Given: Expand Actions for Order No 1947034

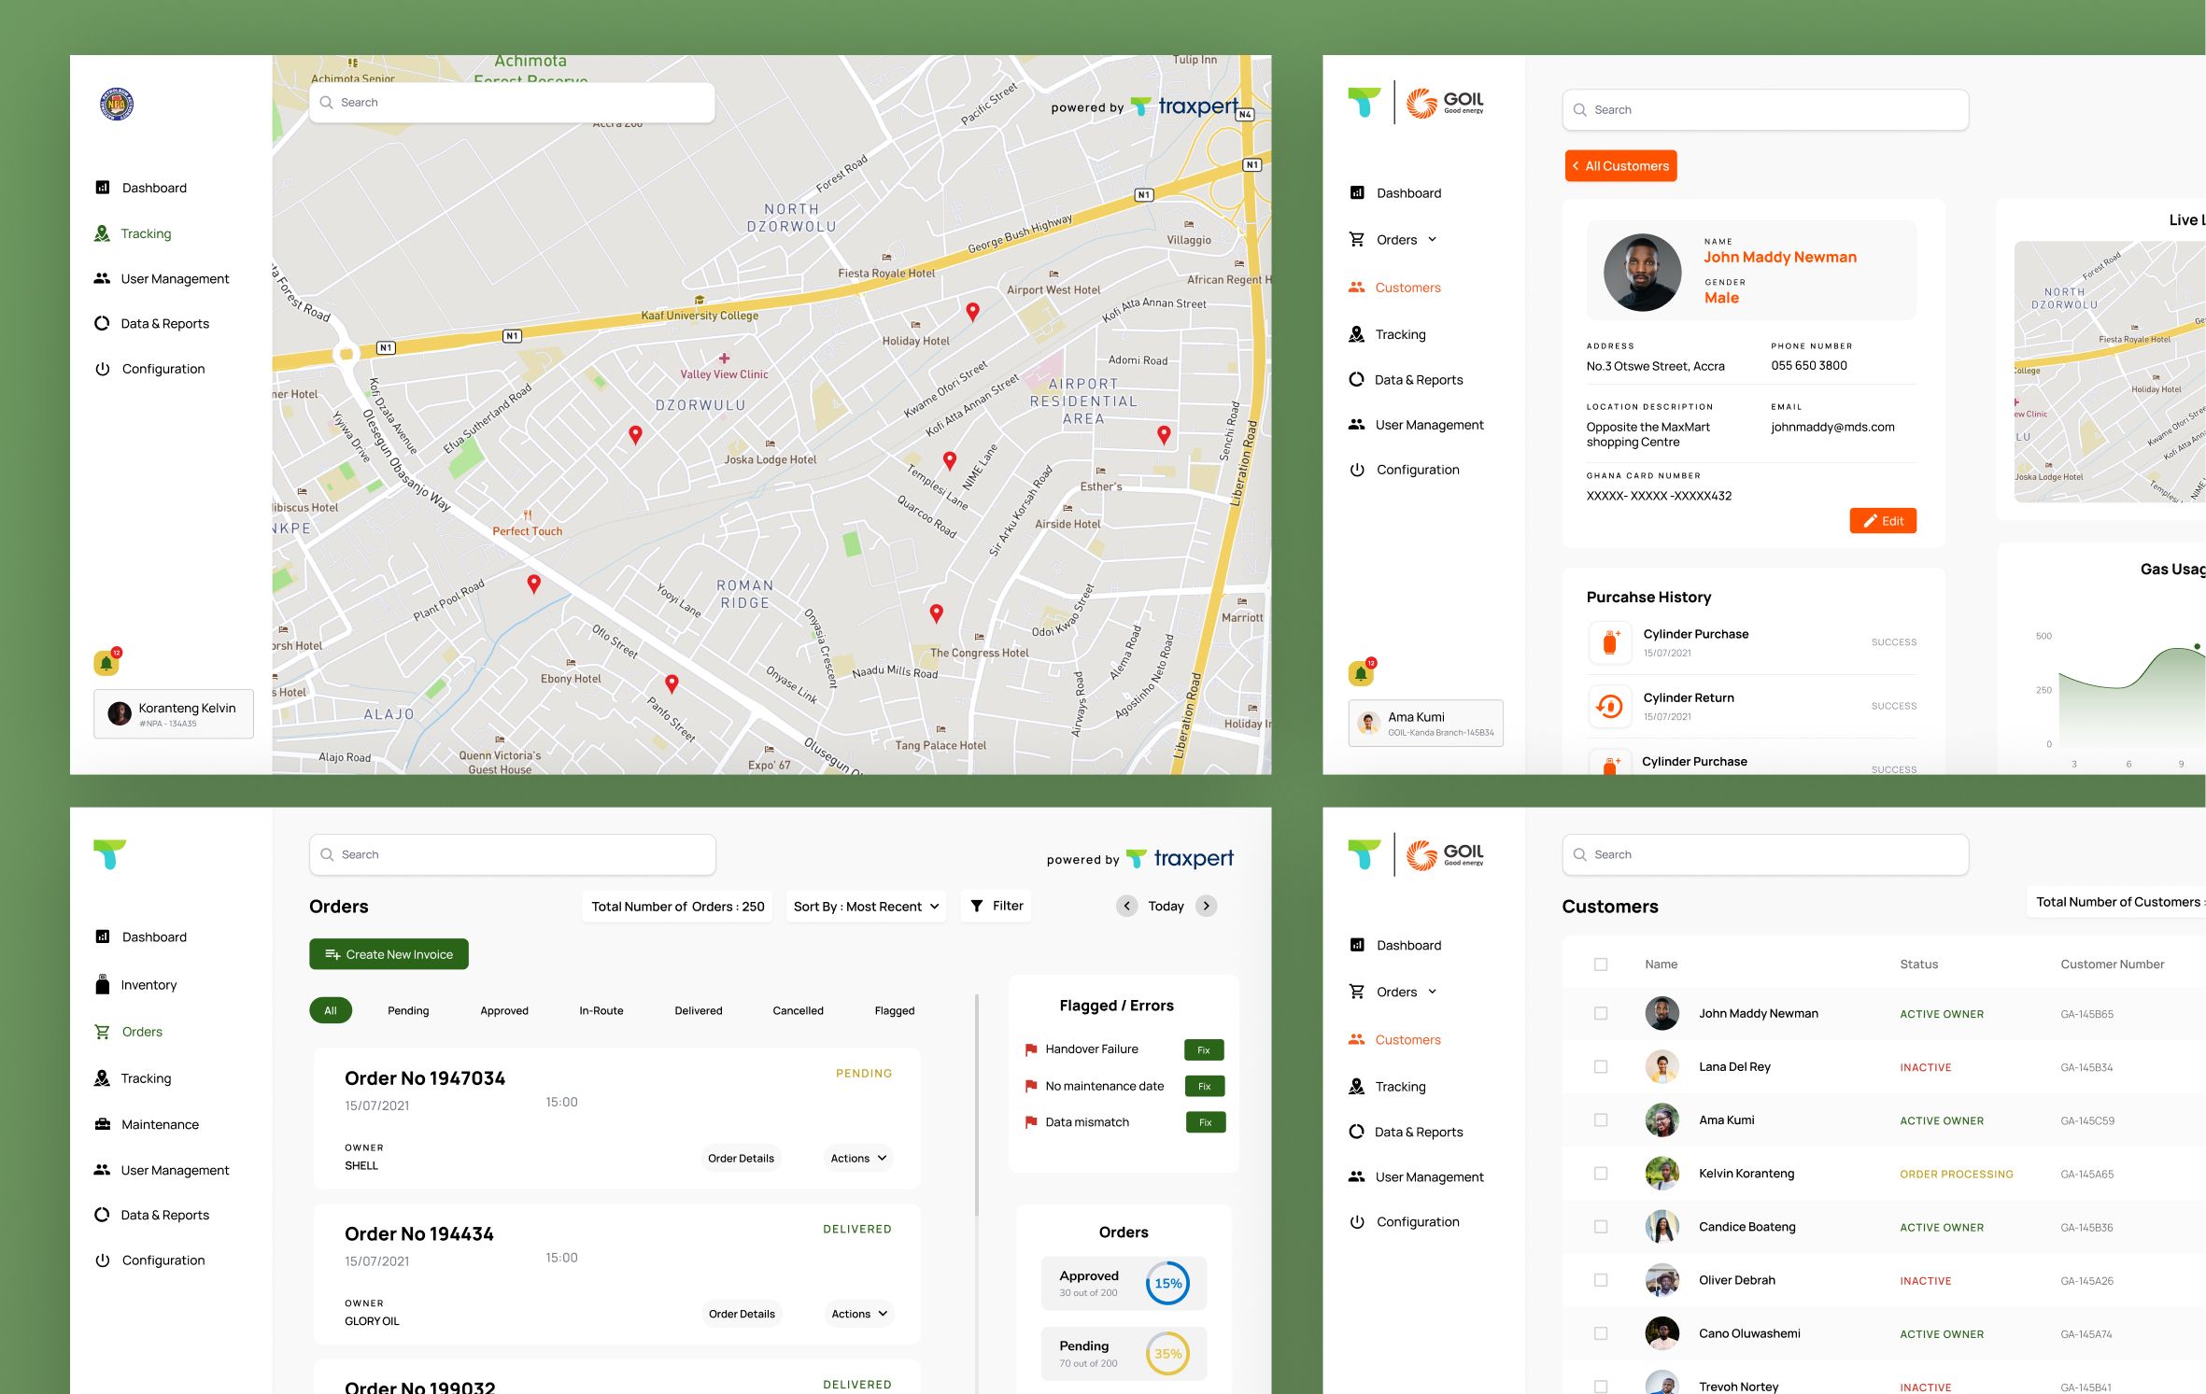Looking at the screenshot, I should (x=858, y=1158).
